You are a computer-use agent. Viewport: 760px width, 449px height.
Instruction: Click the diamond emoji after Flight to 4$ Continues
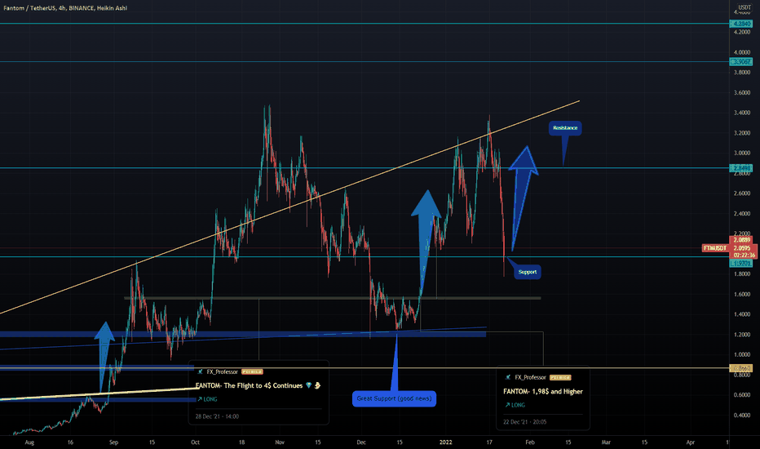coord(309,385)
